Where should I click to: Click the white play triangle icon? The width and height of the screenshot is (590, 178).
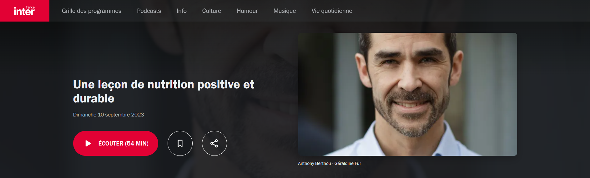[88, 143]
